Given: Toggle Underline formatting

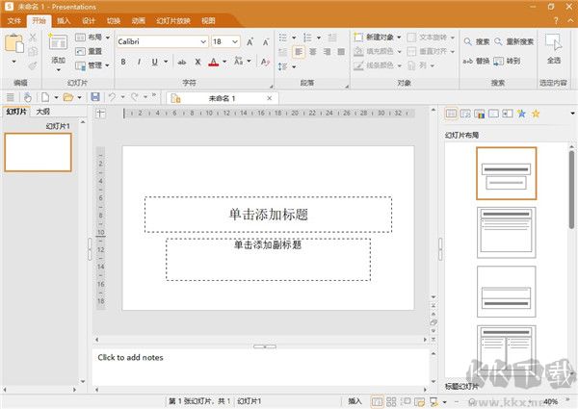Looking at the screenshot, I should (155, 62).
